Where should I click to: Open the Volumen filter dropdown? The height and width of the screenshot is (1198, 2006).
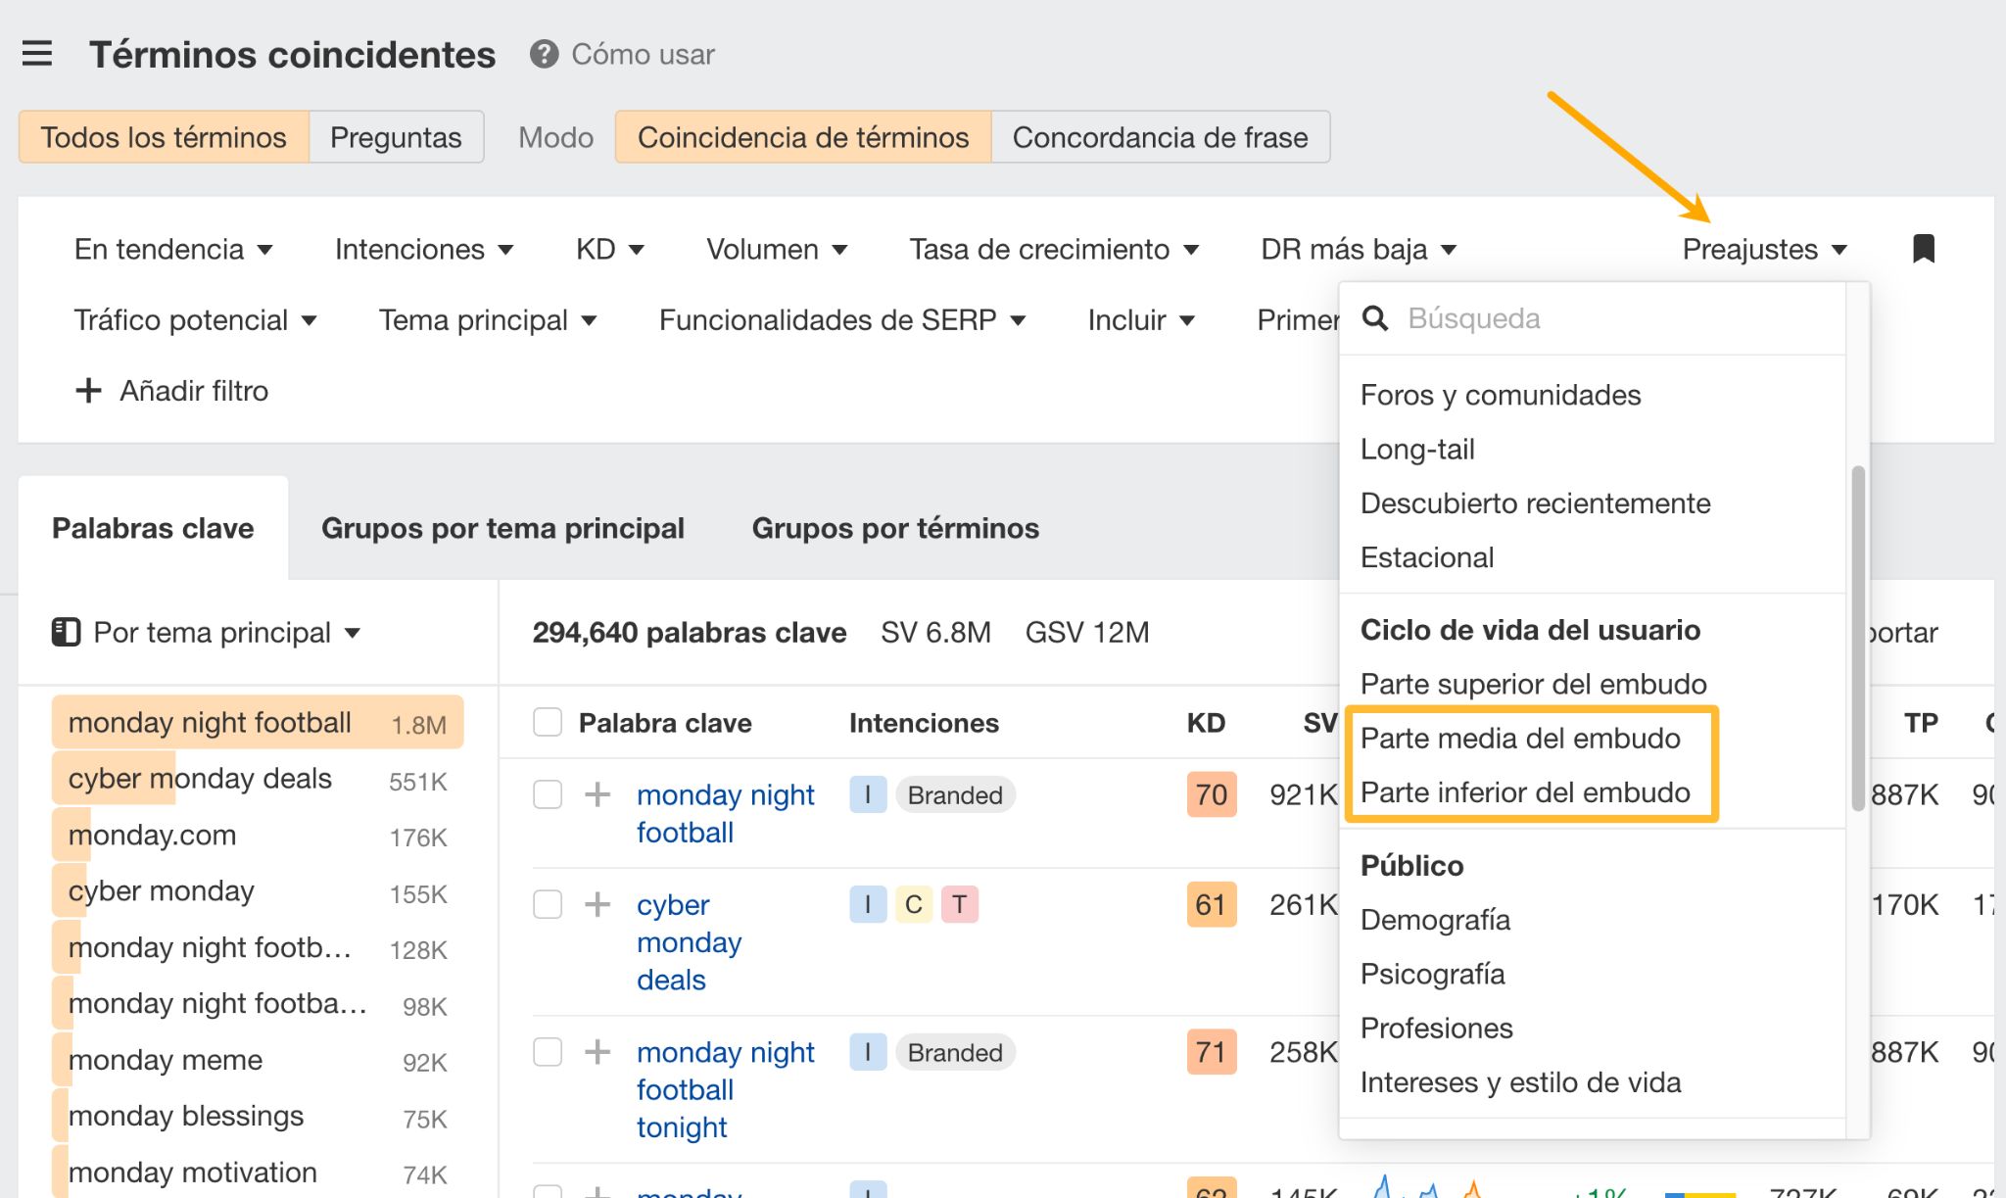pos(777,250)
